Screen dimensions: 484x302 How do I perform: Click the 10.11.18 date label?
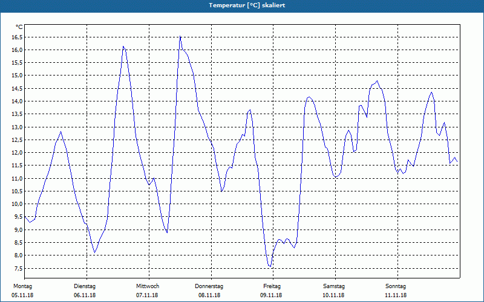(333, 295)
